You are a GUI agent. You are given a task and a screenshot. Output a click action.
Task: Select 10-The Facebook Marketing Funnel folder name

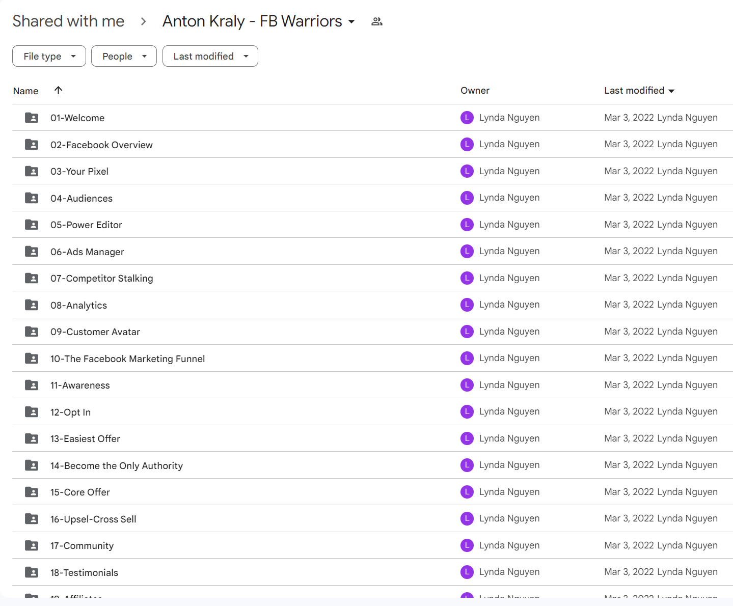(127, 359)
